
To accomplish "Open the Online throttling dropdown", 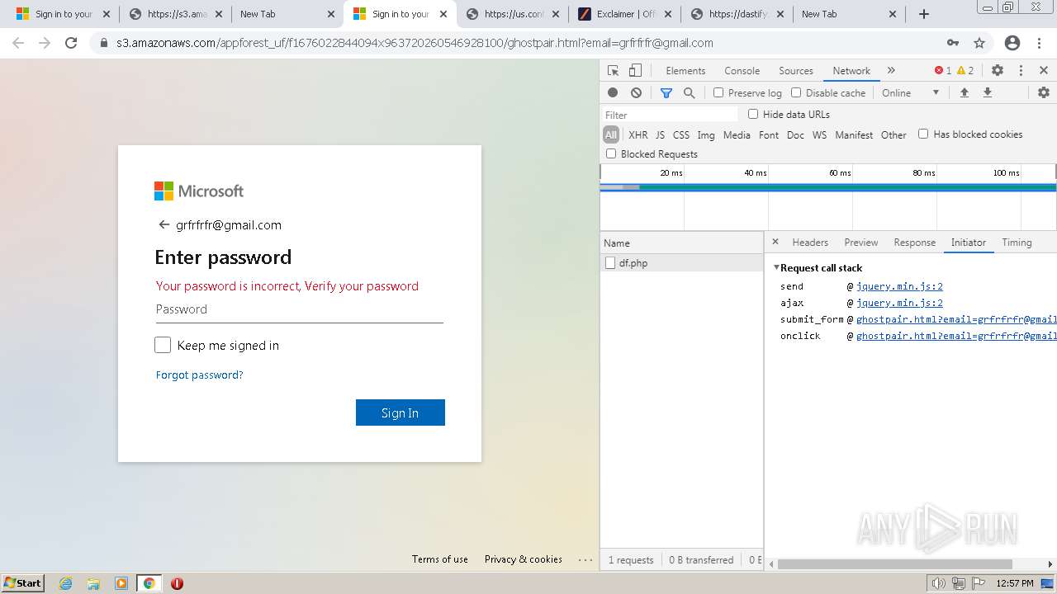I will (911, 92).
